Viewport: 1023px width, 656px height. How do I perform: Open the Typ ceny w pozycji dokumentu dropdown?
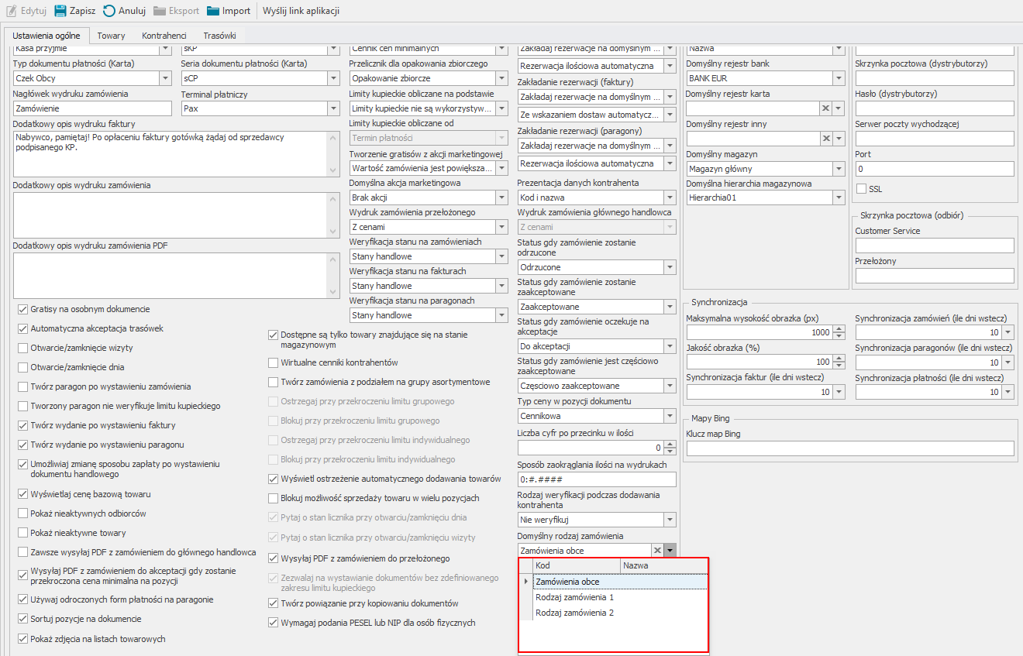670,417
